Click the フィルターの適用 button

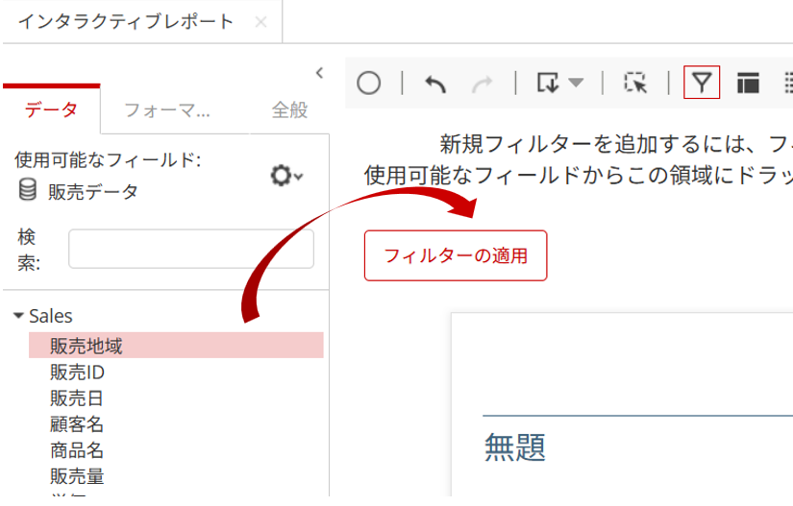[x=456, y=255]
